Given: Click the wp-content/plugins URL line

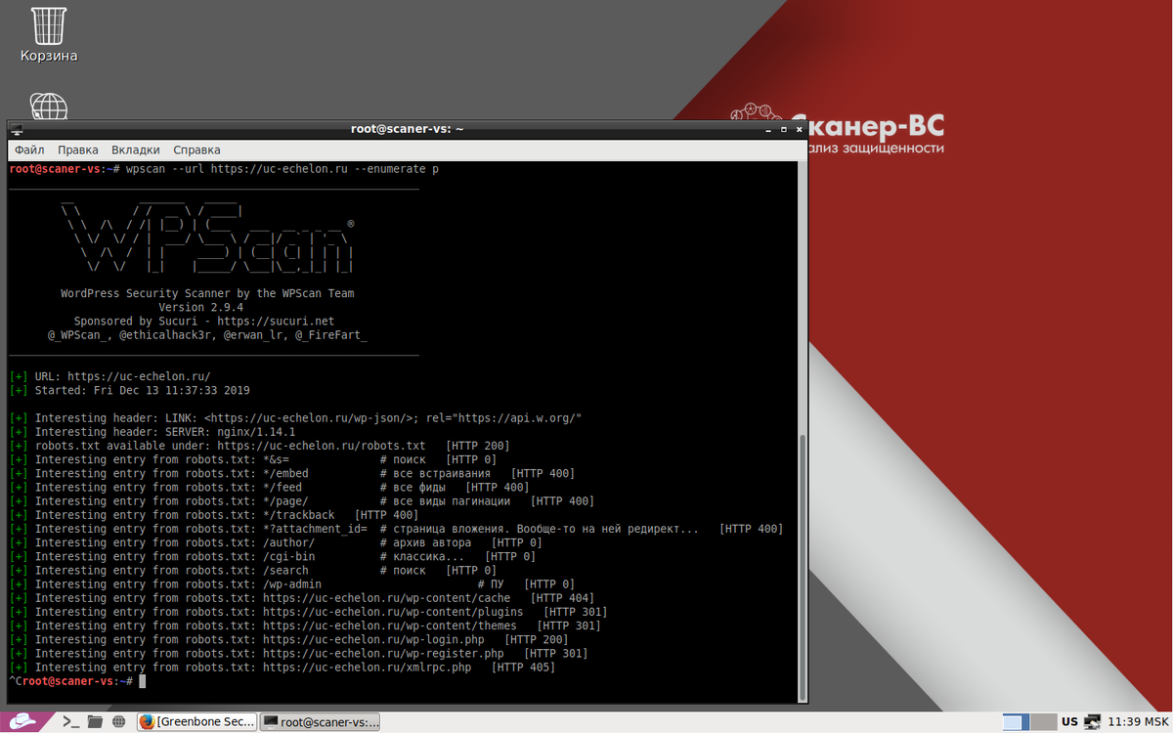Looking at the screenshot, I should point(308,612).
